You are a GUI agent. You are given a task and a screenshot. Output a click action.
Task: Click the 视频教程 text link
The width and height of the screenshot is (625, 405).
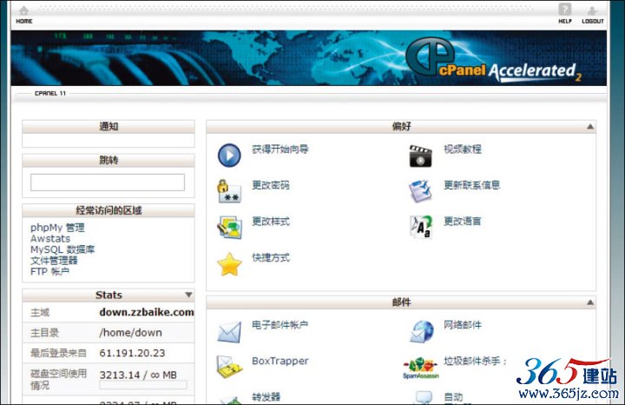463,149
